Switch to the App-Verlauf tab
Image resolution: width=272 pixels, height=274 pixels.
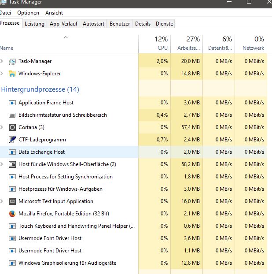(x=63, y=24)
